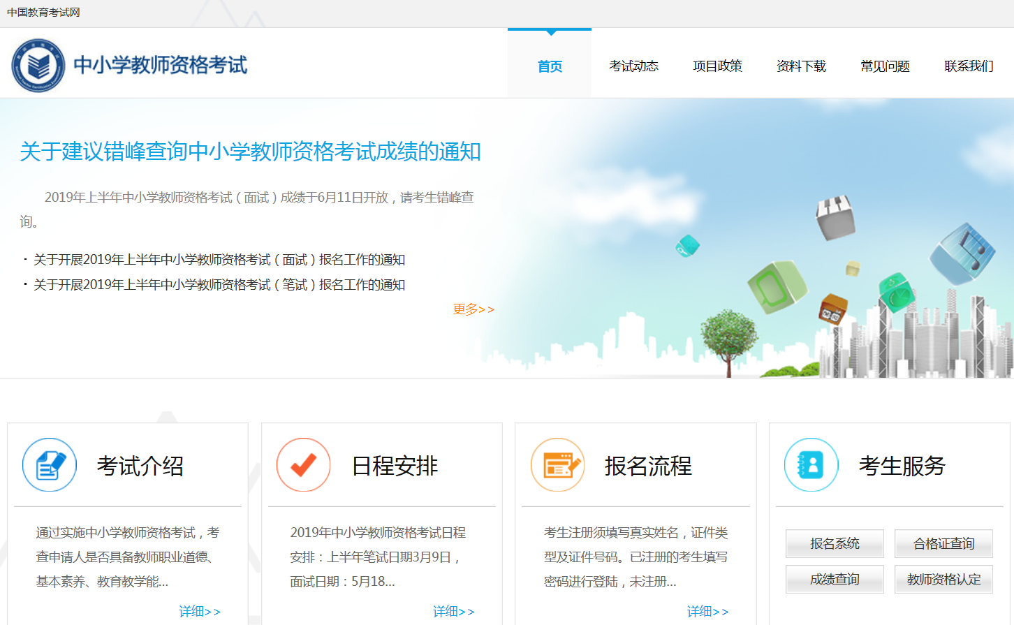This screenshot has width=1014, height=625.
Task: Click the 报名系统 button
Action: [x=835, y=543]
